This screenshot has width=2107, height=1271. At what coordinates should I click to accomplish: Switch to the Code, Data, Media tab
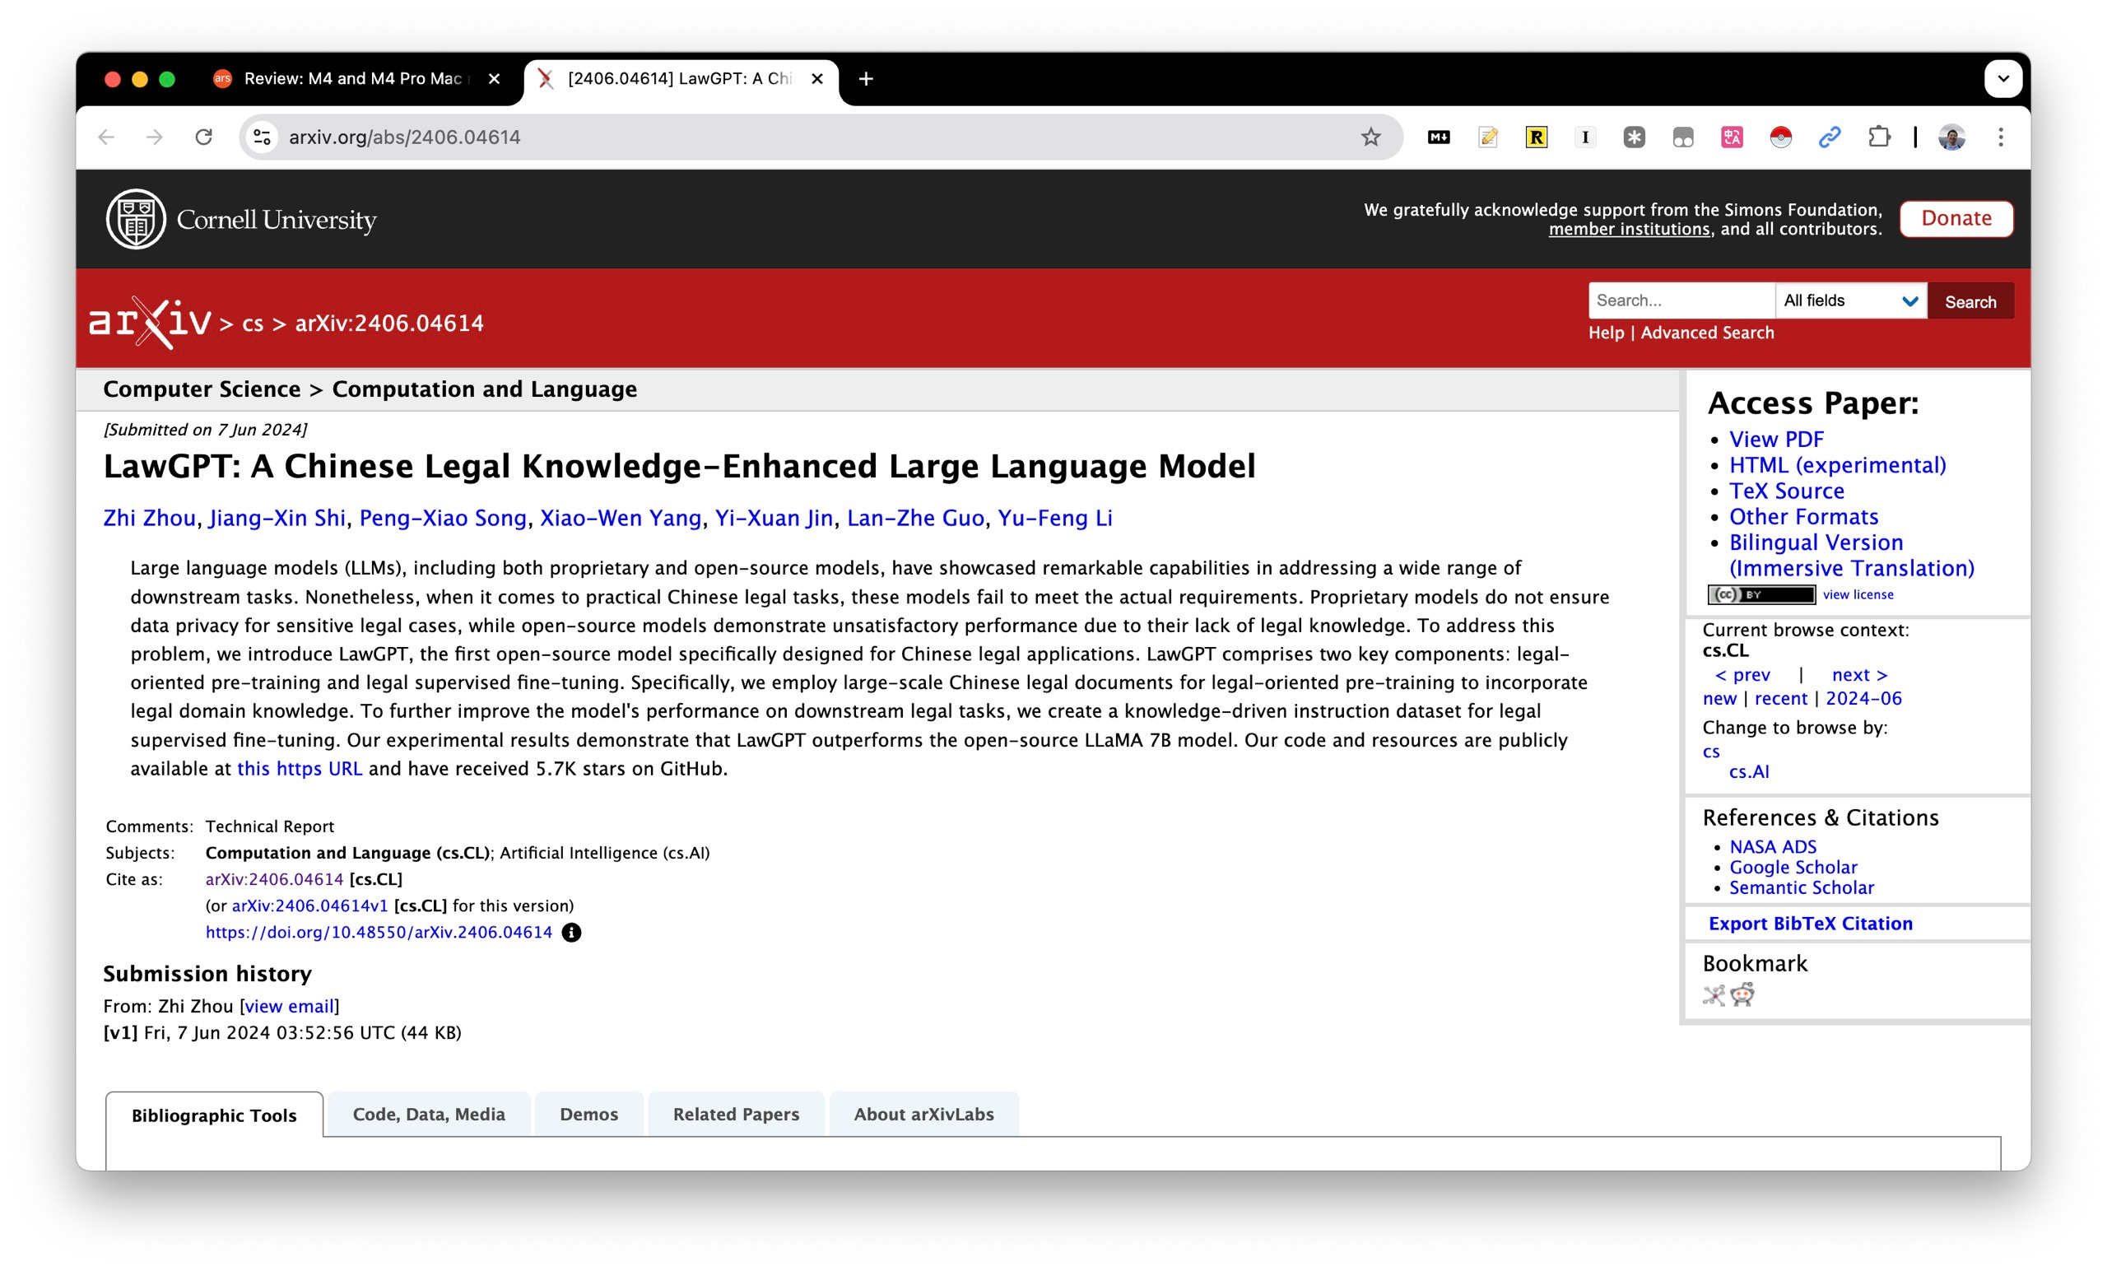429,1114
